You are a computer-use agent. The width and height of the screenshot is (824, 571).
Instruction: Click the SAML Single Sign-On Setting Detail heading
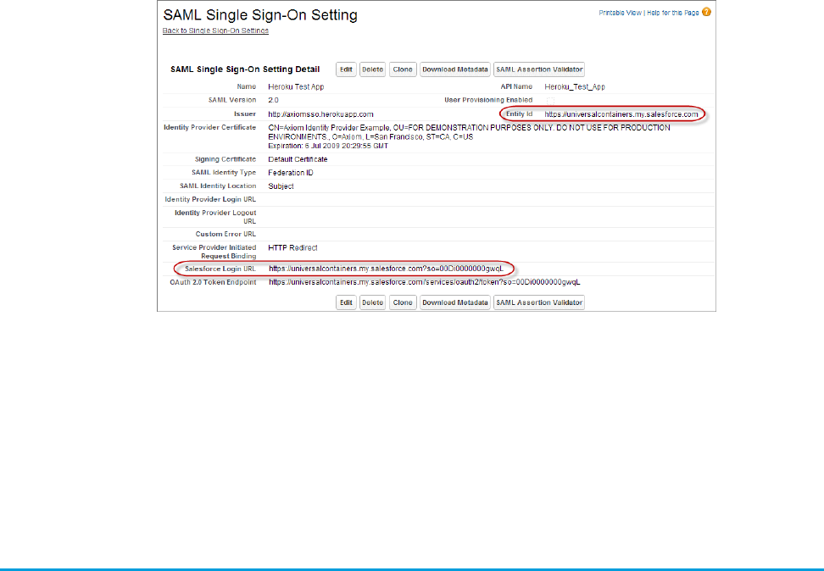pyautogui.click(x=245, y=69)
